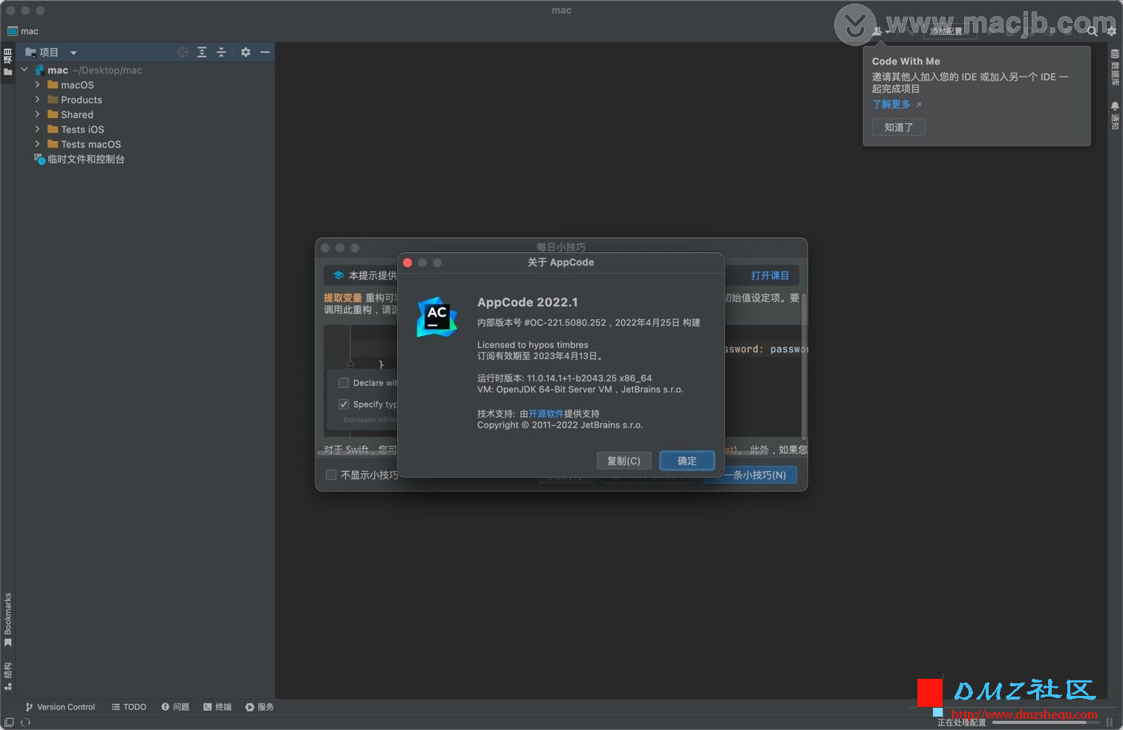This screenshot has width=1123, height=730.
Task: Open the 服务 services tool window
Action: coord(260,707)
